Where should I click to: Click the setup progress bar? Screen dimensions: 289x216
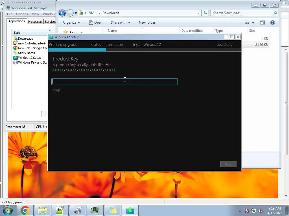pos(144,49)
